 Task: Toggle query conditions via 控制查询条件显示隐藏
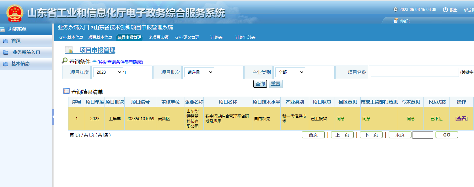tap(120, 62)
